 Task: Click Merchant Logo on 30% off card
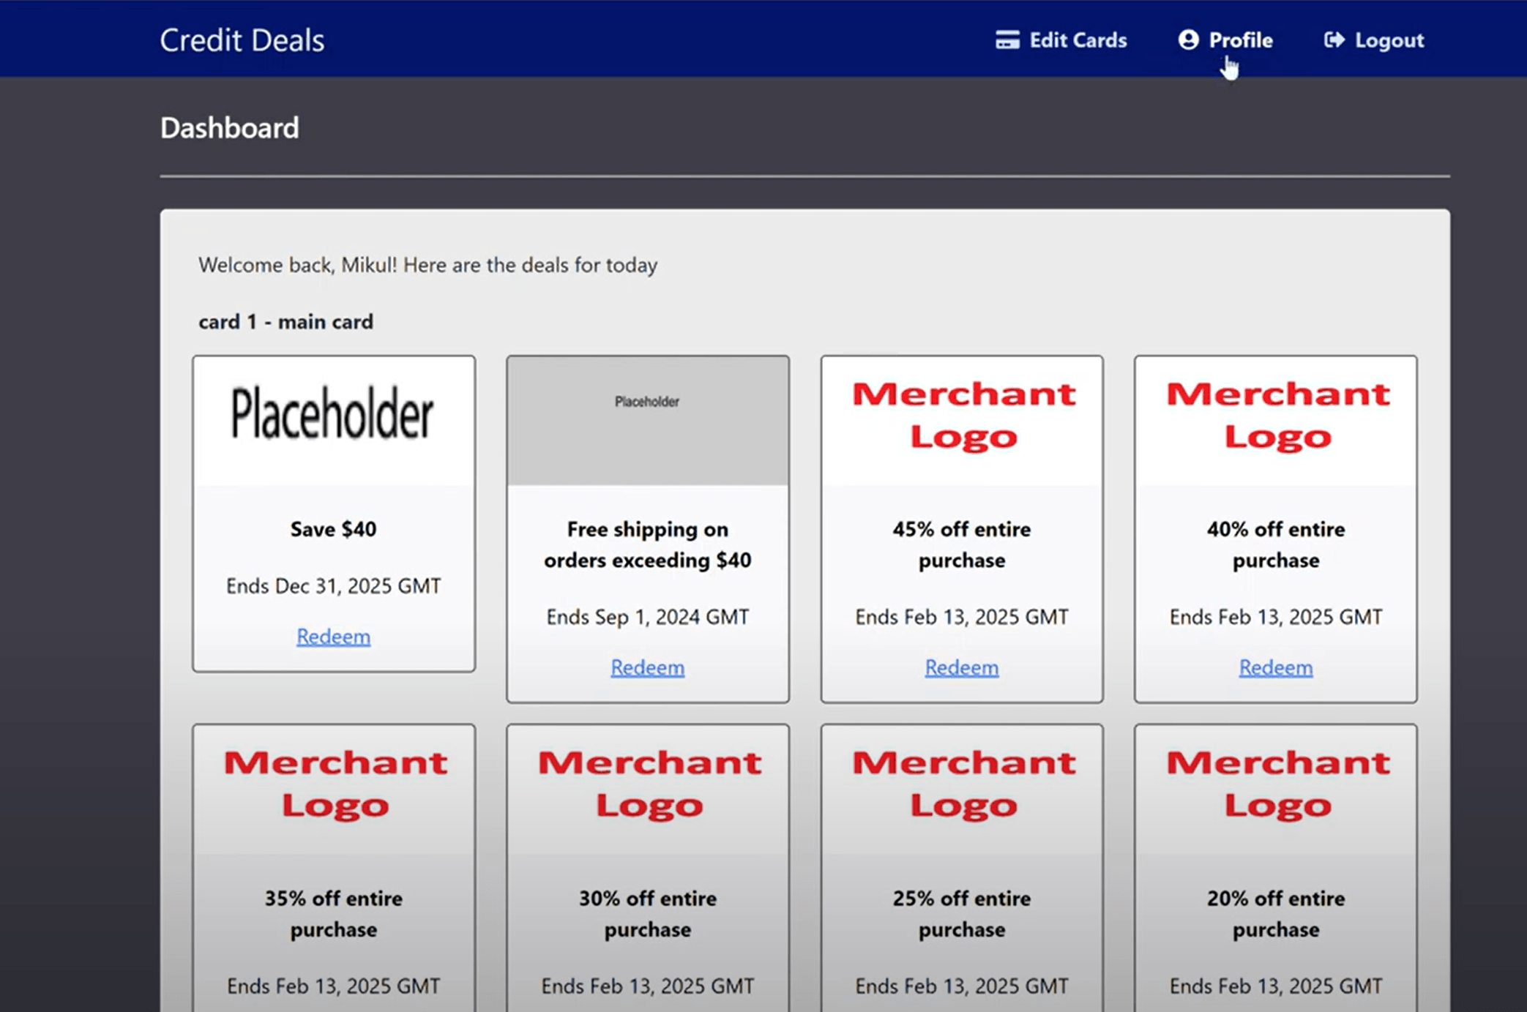649,784
